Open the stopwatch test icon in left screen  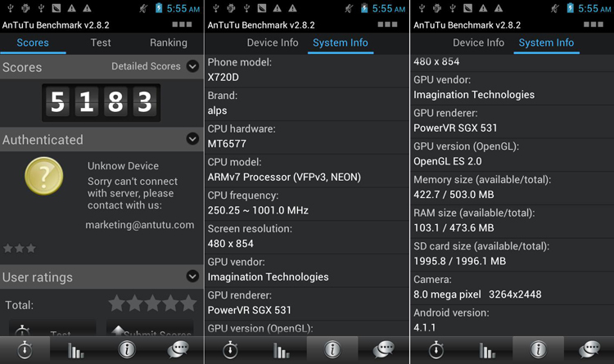pos(25,349)
